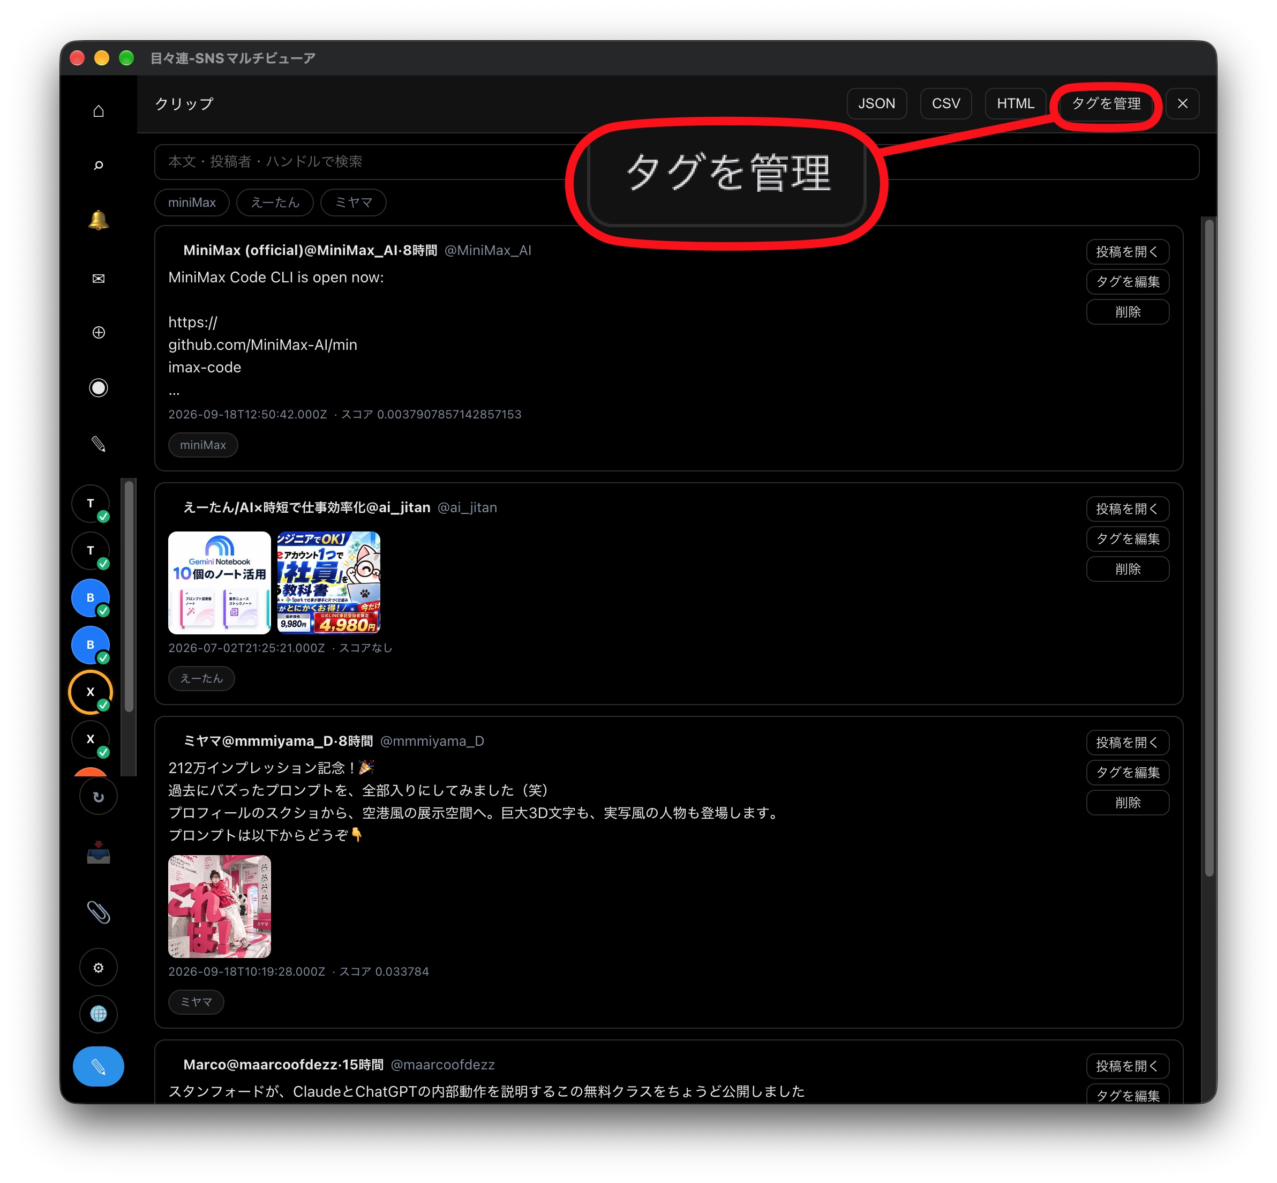Click 削除 on MiniMax (official) post
This screenshot has width=1277, height=1183.
(1127, 312)
